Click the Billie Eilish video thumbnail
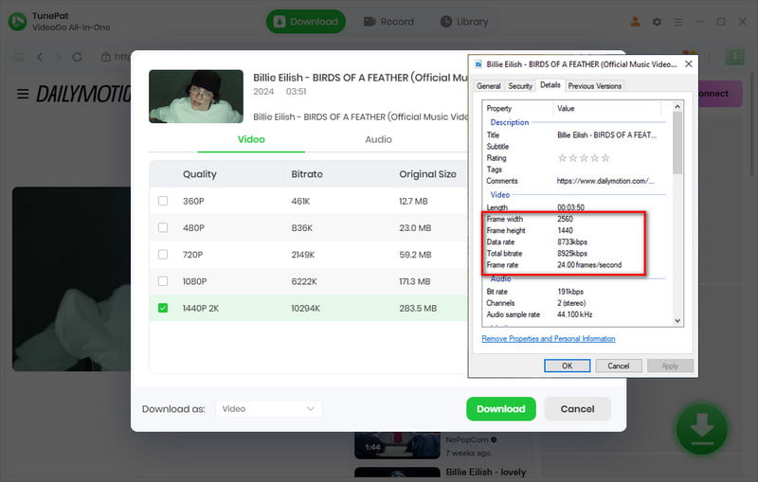The height and width of the screenshot is (482, 758). point(196,96)
